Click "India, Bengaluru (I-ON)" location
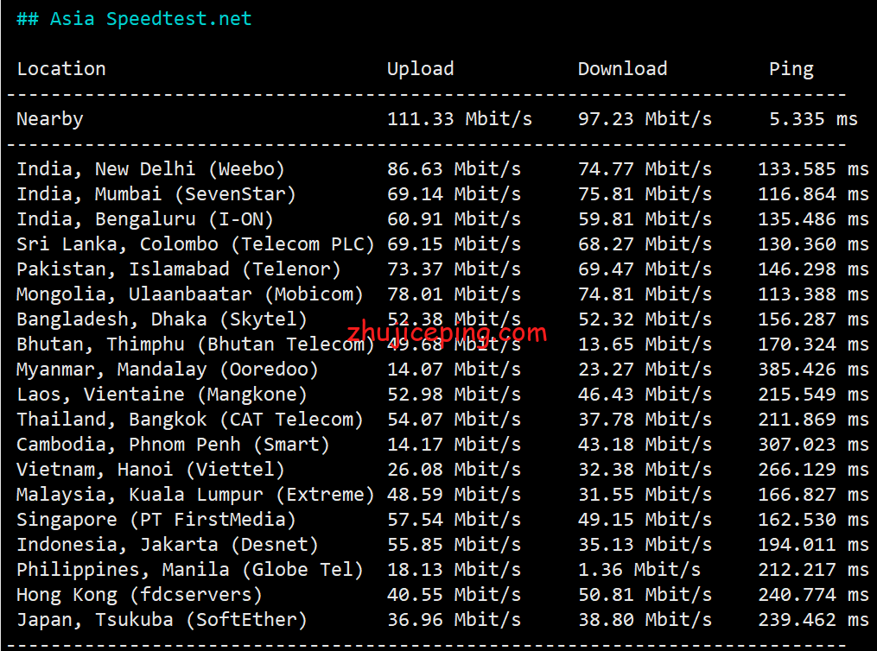The height and width of the screenshot is (651, 877). click(x=145, y=219)
